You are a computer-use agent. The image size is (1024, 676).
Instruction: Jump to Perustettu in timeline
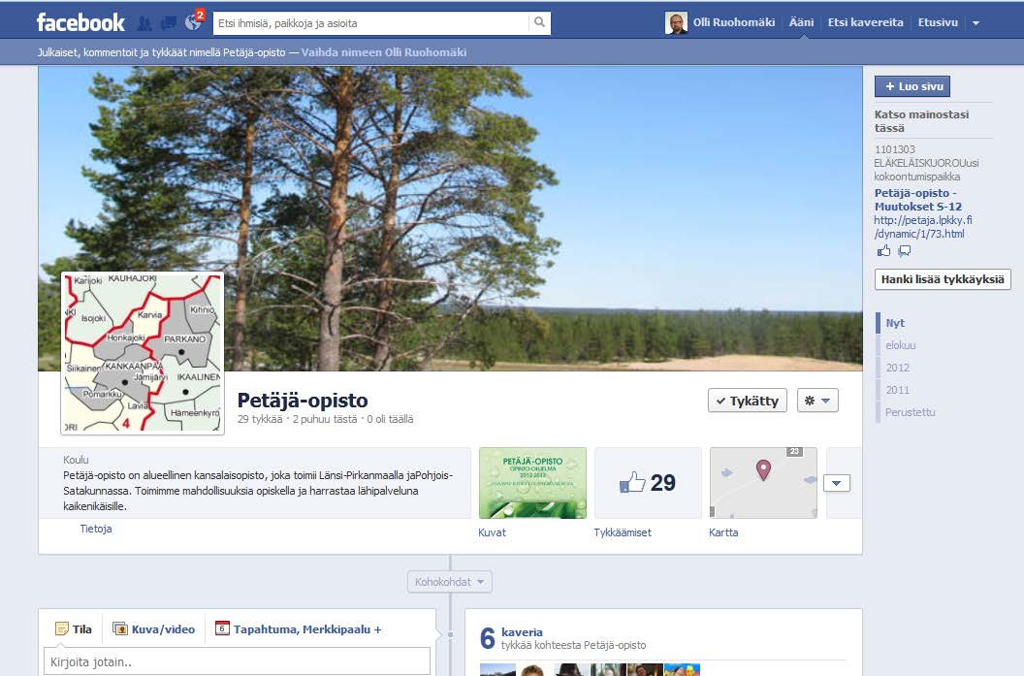pos(911,411)
